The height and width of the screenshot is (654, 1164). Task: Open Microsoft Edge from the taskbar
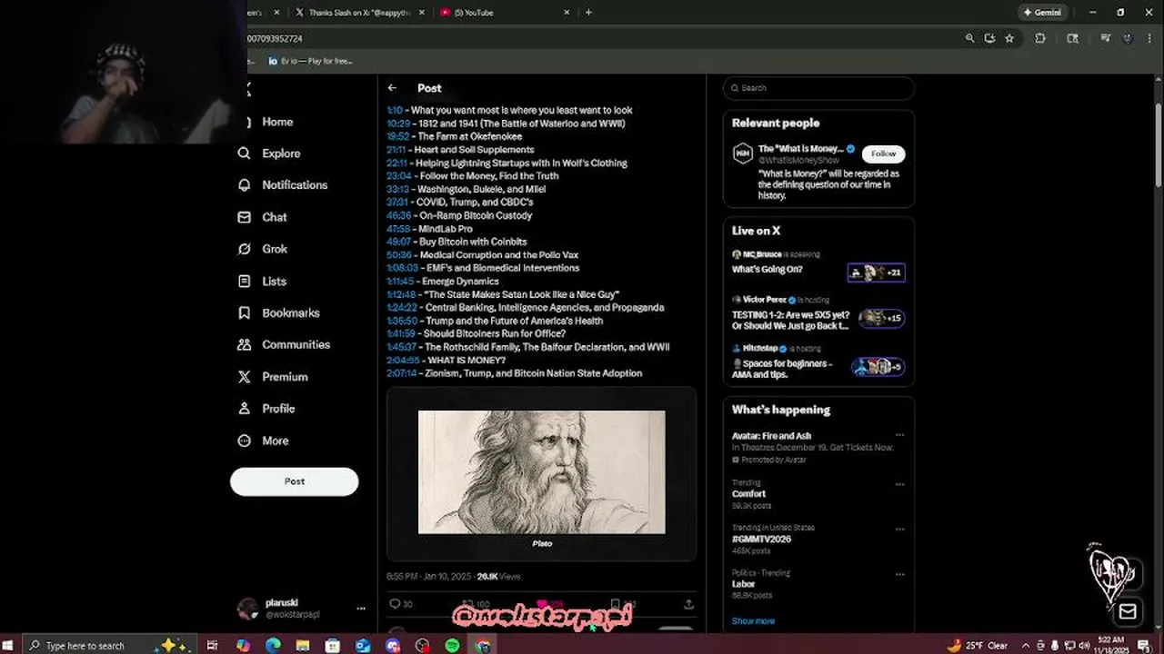(x=273, y=645)
